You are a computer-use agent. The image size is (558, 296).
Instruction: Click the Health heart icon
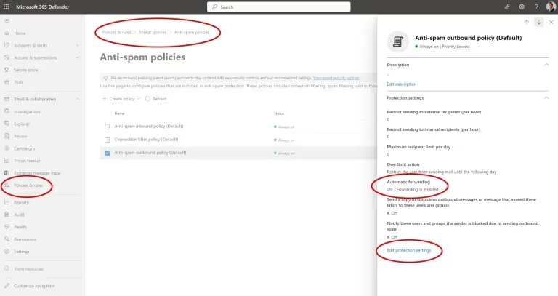click(x=7, y=227)
